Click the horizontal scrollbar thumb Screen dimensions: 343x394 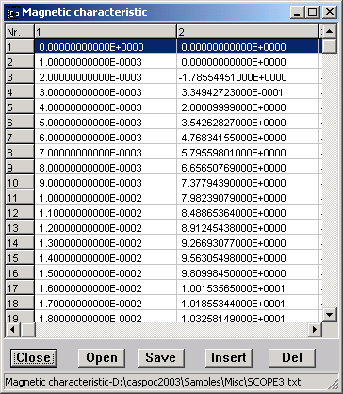[27, 330]
